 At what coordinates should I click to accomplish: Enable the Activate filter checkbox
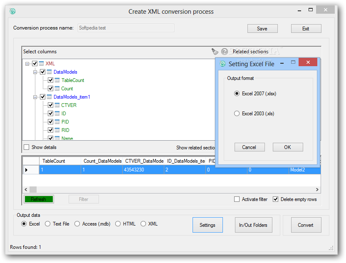237,199
